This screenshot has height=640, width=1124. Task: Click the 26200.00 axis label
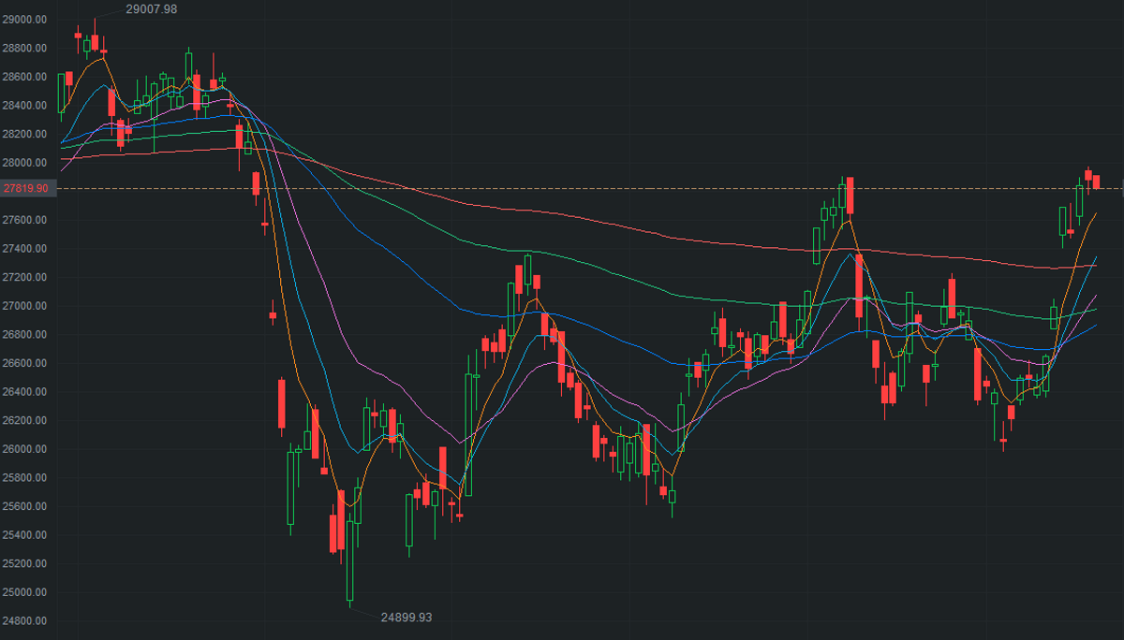pyautogui.click(x=25, y=420)
